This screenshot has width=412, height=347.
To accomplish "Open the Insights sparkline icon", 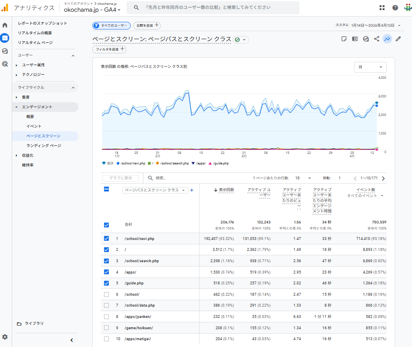I will (x=387, y=39).
